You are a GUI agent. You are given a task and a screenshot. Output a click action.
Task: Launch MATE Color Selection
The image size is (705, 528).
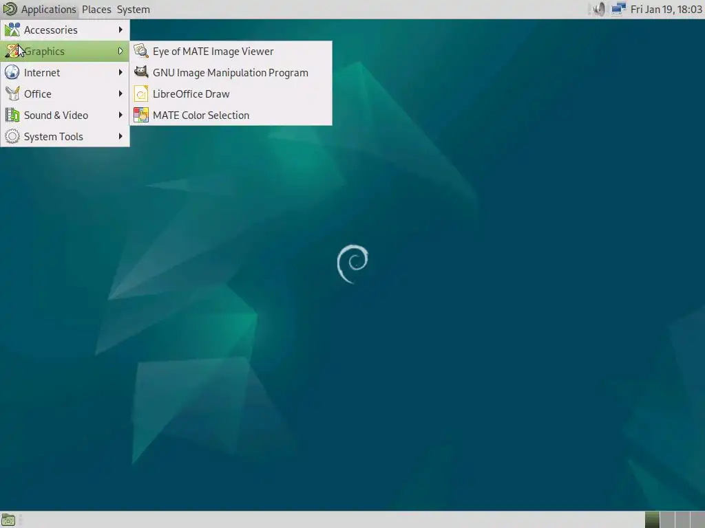point(231,115)
